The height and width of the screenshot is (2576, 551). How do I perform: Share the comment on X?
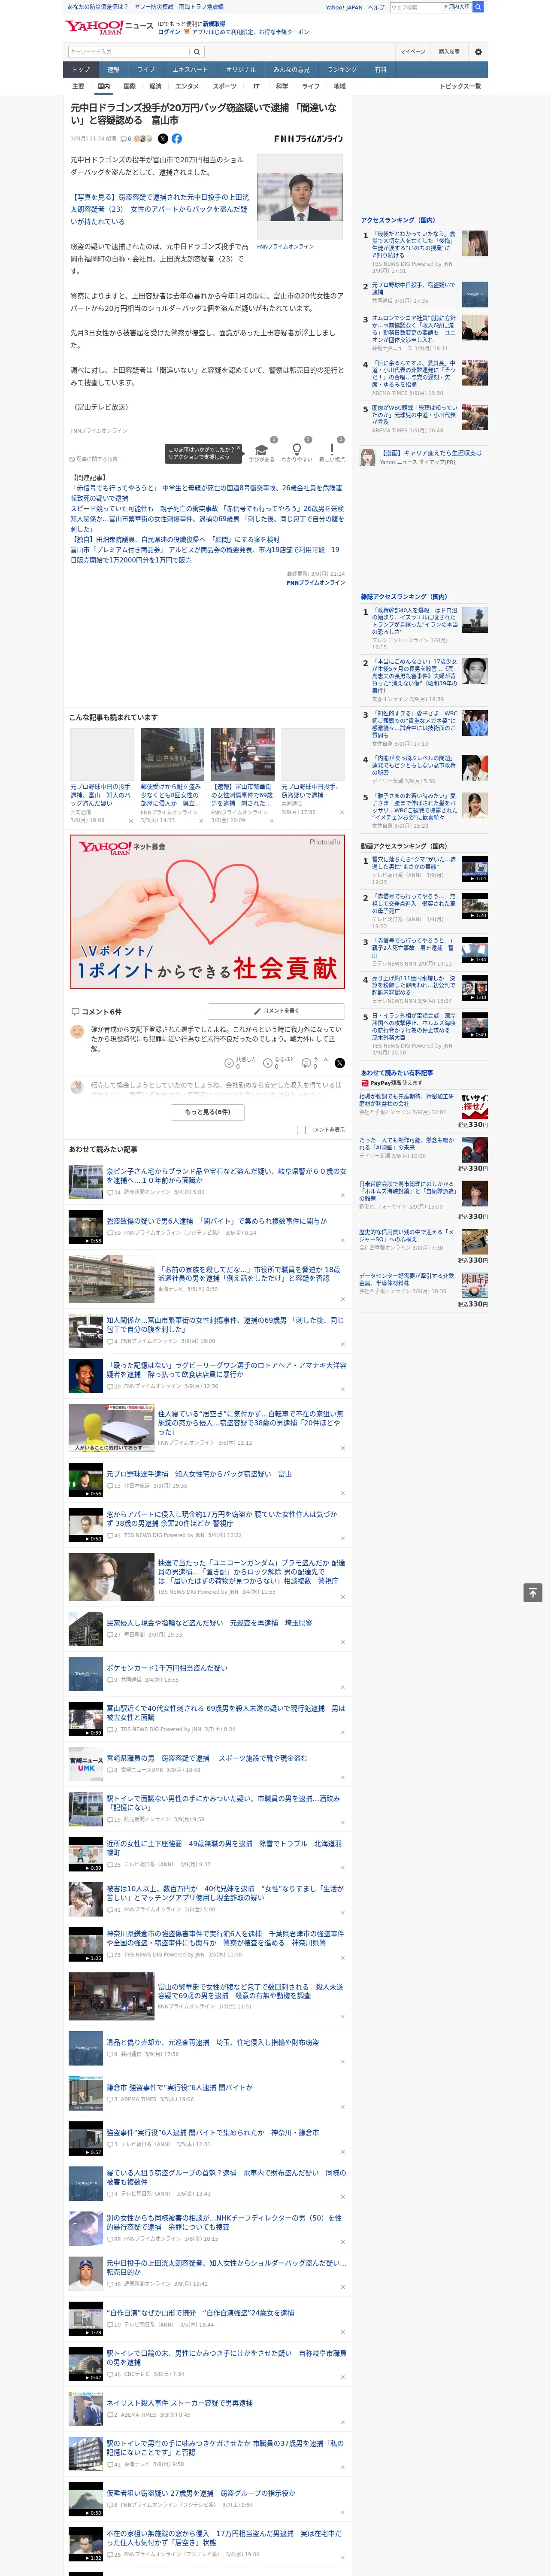(x=339, y=1063)
